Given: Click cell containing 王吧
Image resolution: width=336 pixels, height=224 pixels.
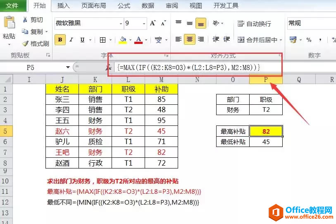Looking at the screenshot, I should pos(62,152).
